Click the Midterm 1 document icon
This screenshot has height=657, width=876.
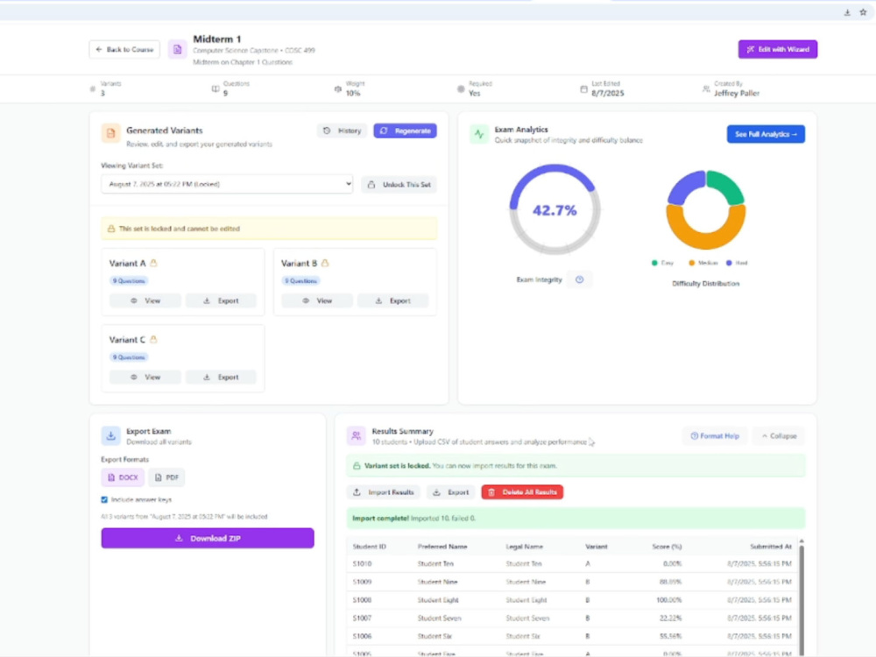(177, 50)
